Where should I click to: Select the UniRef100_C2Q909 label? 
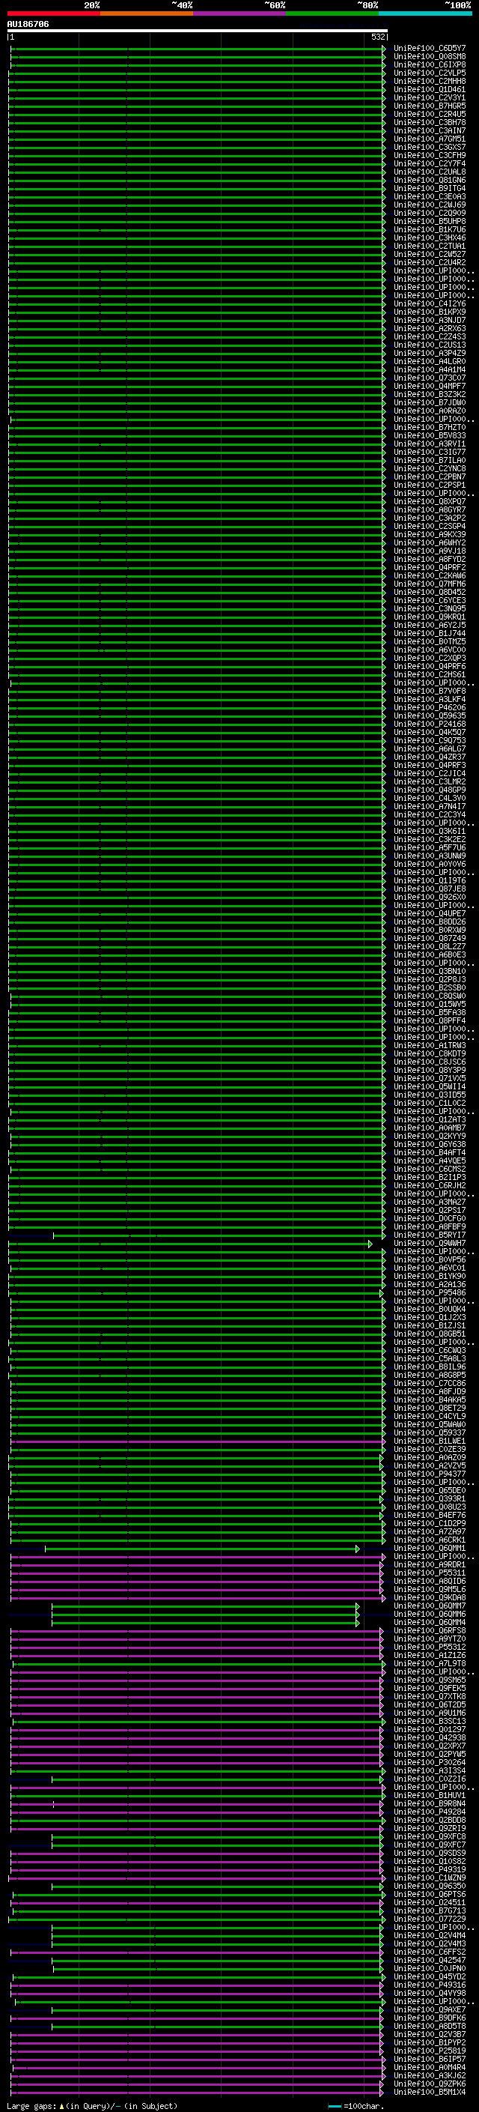pyautogui.click(x=430, y=214)
